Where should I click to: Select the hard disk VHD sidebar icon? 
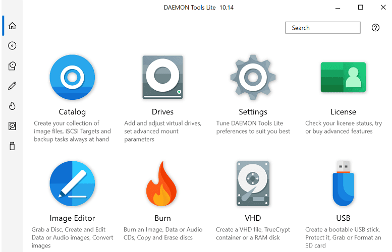click(x=12, y=126)
